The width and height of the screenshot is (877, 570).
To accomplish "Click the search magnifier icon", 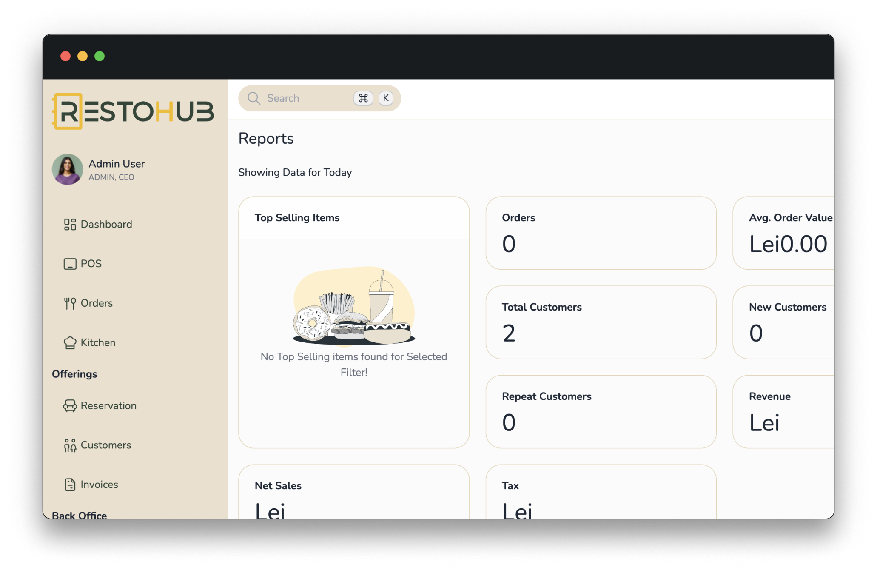I will tap(254, 98).
